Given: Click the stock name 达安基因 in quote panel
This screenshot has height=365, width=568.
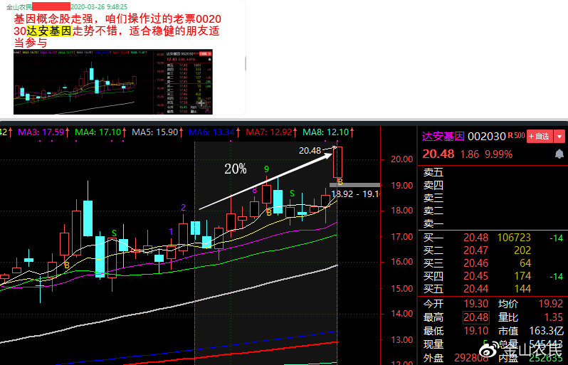Looking at the screenshot, I should (443, 137).
